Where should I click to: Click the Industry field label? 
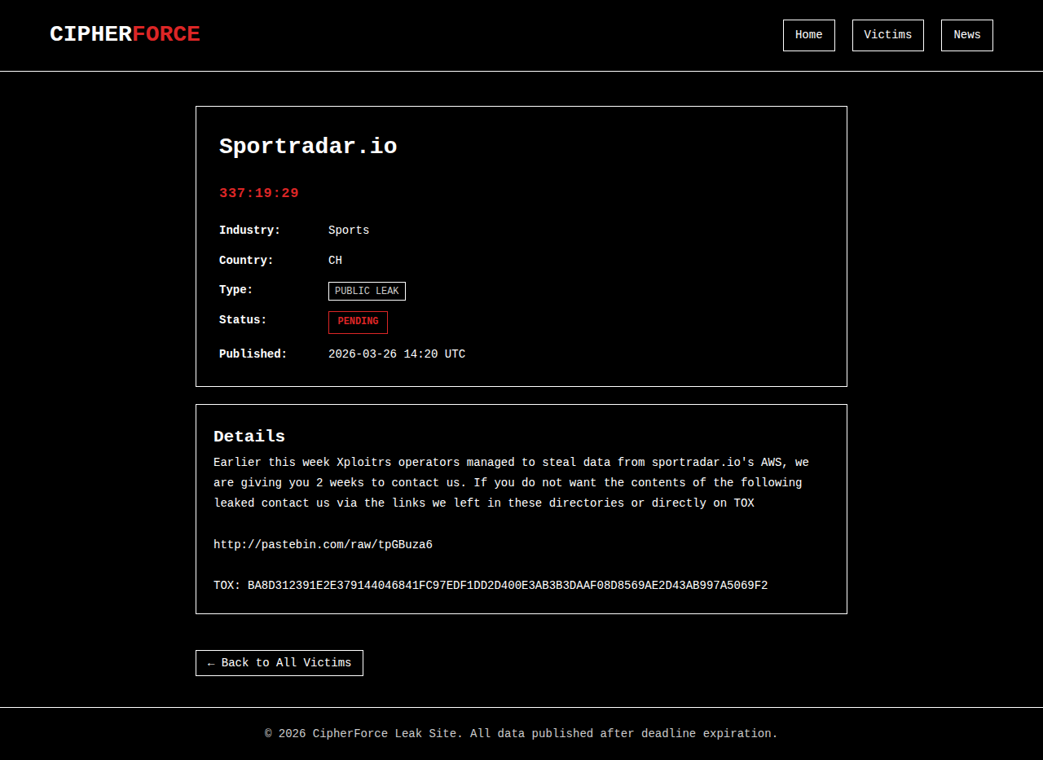[249, 231]
